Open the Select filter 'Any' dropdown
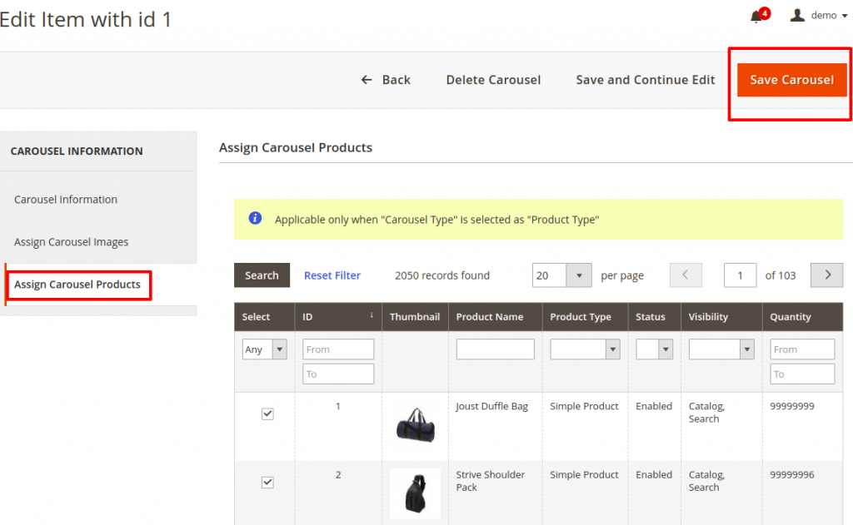Screen dimensions: 853x525 265,349
